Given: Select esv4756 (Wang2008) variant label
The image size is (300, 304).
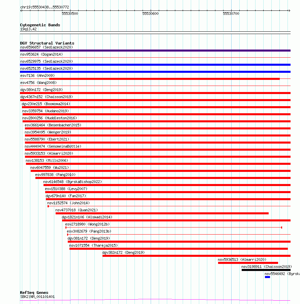Looking at the screenshot, I should tap(38, 83).
